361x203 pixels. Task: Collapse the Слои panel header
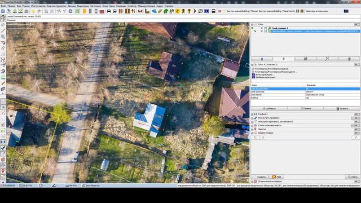coord(252,24)
